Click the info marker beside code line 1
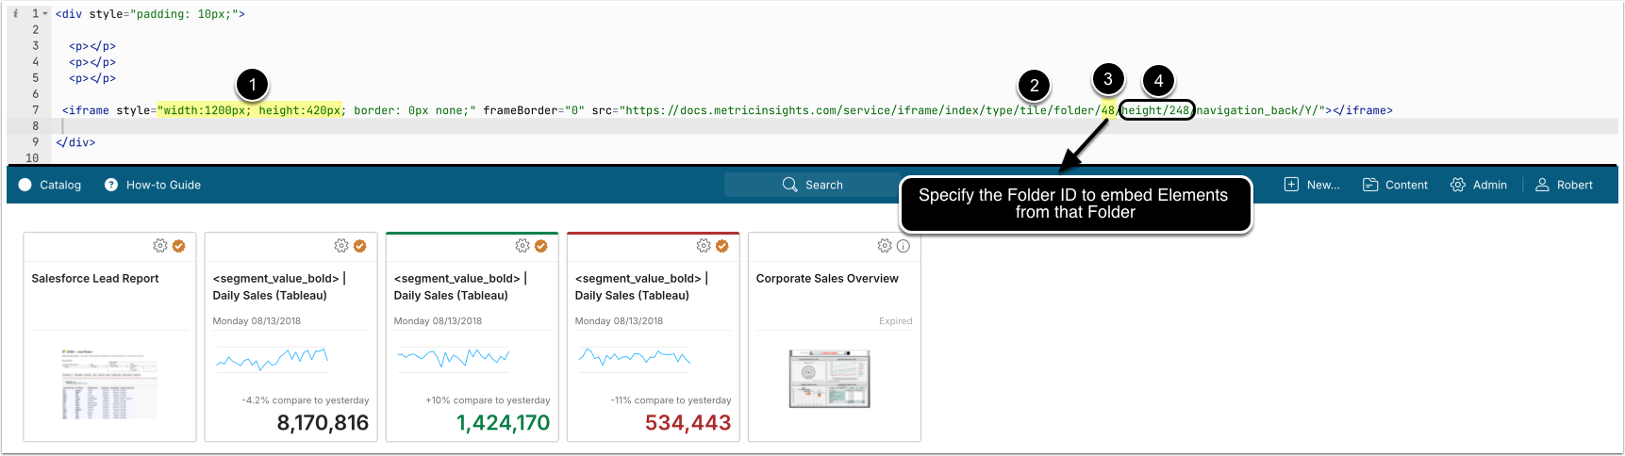1625x456 pixels. [x=16, y=14]
